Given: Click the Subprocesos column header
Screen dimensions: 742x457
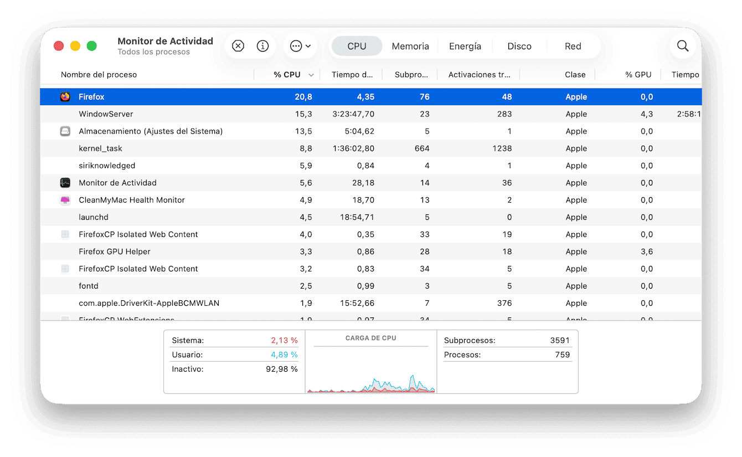Looking at the screenshot, I should pos(411,75).
